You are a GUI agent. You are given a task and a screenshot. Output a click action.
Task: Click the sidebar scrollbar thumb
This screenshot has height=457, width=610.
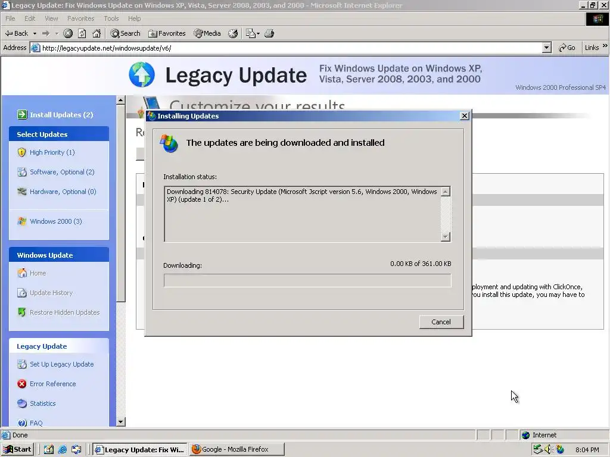coord(120,203)
